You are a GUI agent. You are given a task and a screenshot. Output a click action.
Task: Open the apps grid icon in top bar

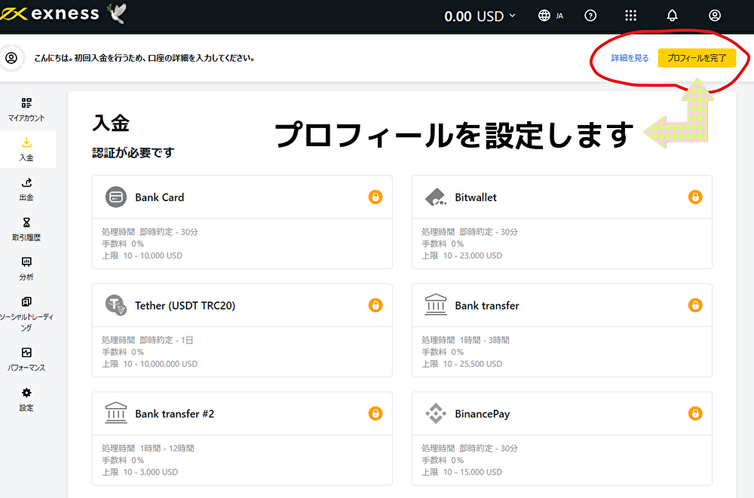(x=631, y=15)
